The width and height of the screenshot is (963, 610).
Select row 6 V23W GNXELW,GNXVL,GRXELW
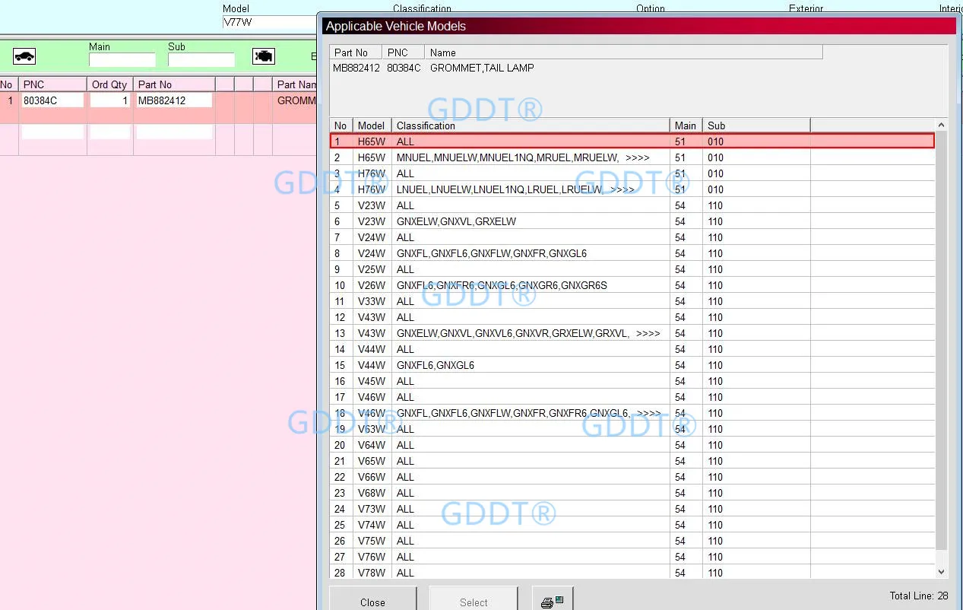(632, 221)
